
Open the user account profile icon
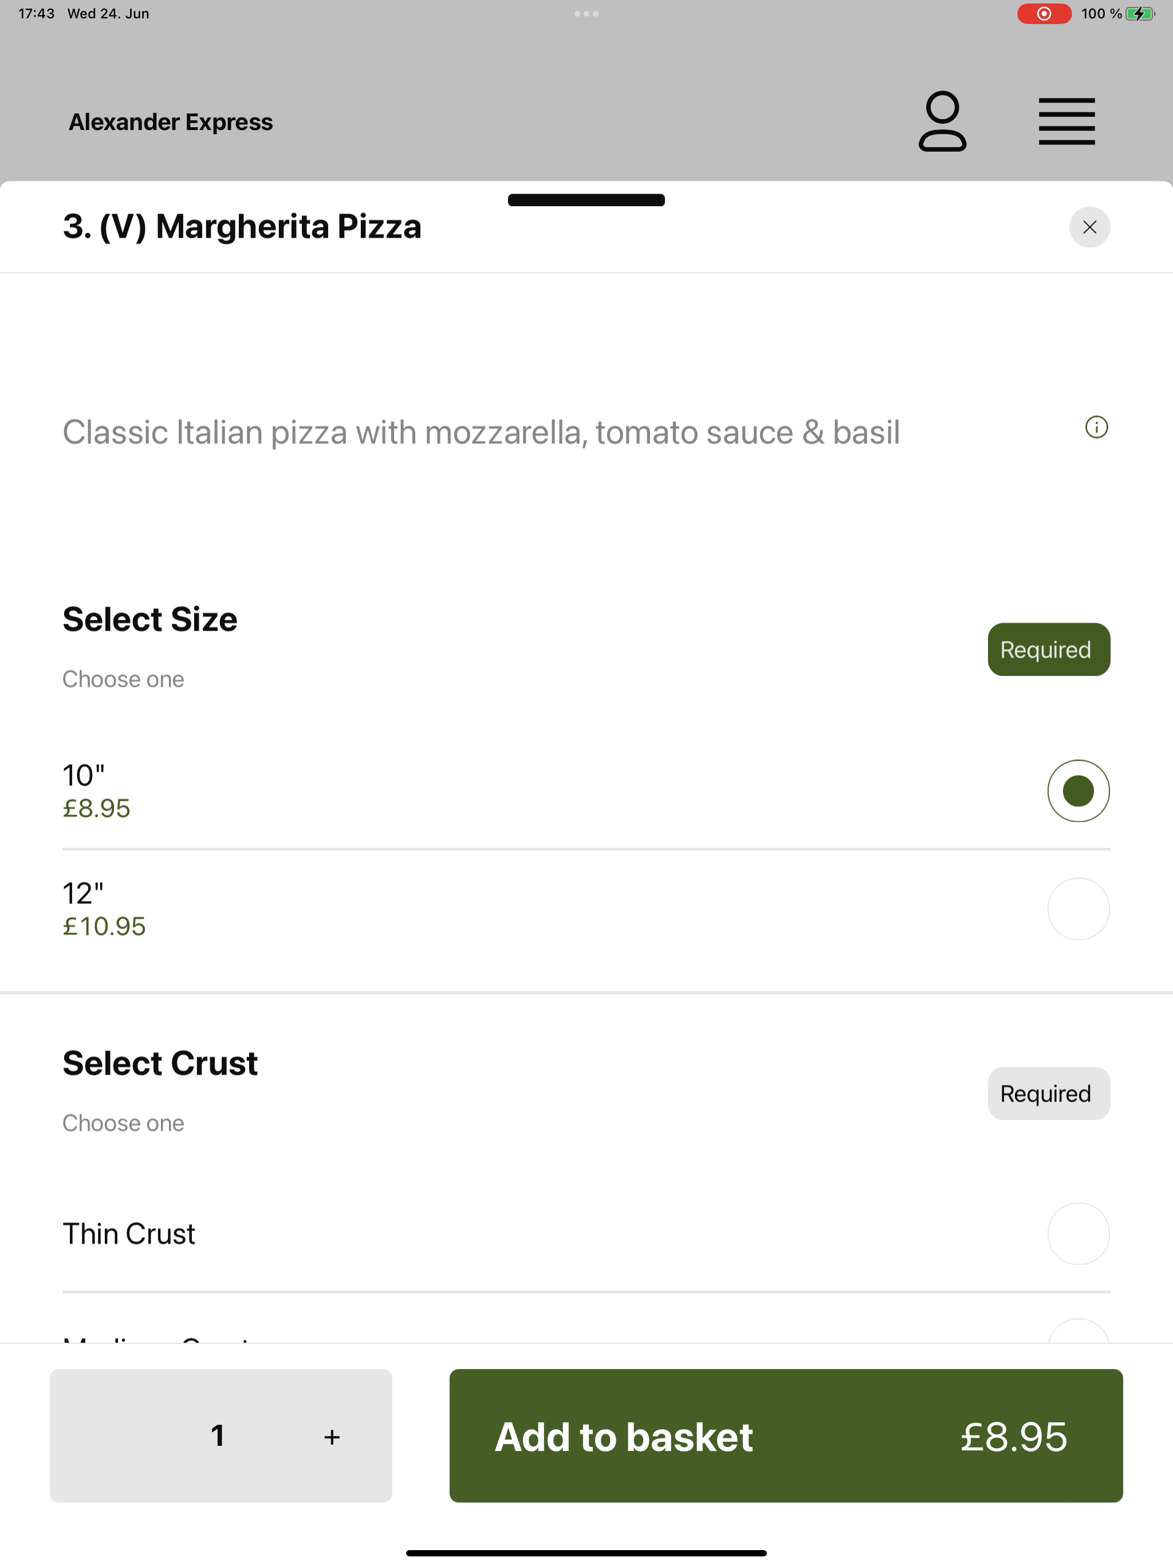coord(942,121)
